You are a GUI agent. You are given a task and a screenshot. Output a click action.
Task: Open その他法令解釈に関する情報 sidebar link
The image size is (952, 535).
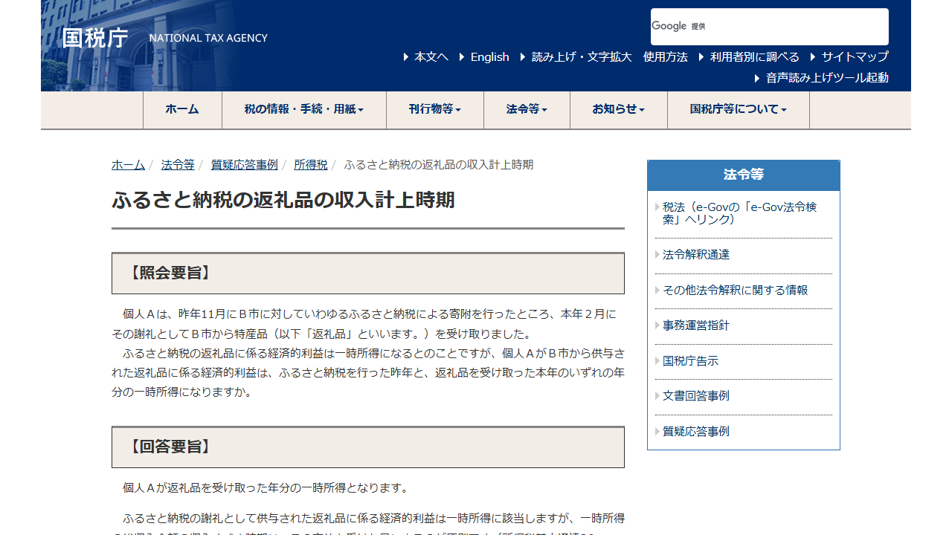click(735, 291)
